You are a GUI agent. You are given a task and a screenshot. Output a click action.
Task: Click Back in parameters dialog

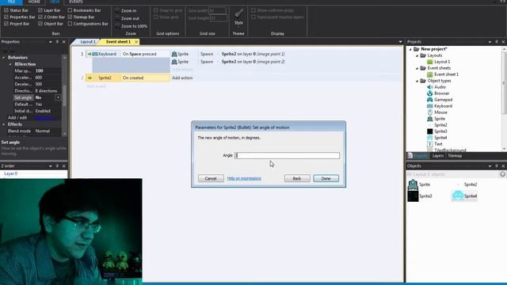click(297, 178)
